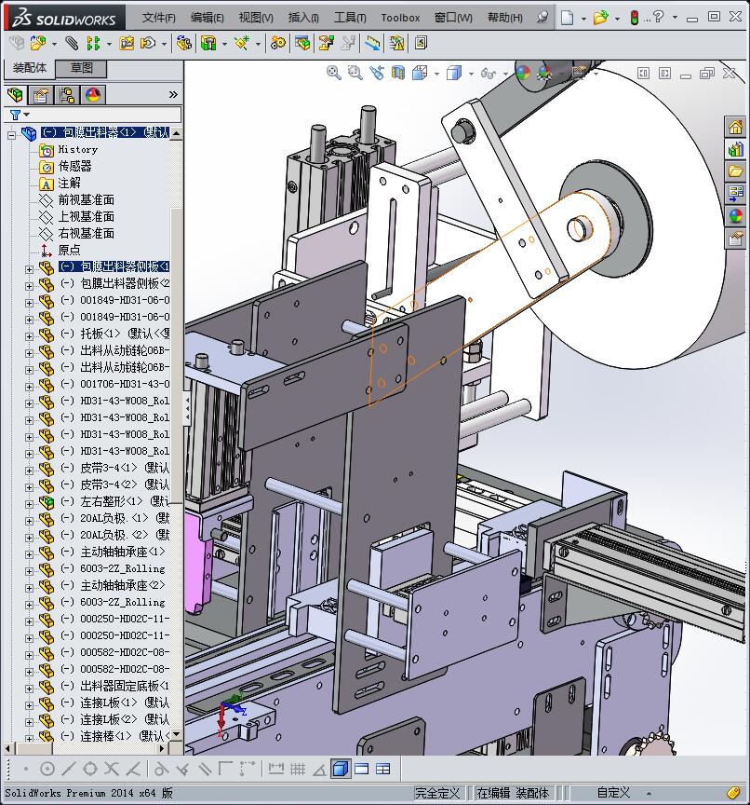Click the Section View icon
750x805 pixels.
click(398, 73)
